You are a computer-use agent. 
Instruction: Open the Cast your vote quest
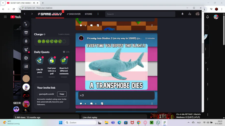(52, 65)
